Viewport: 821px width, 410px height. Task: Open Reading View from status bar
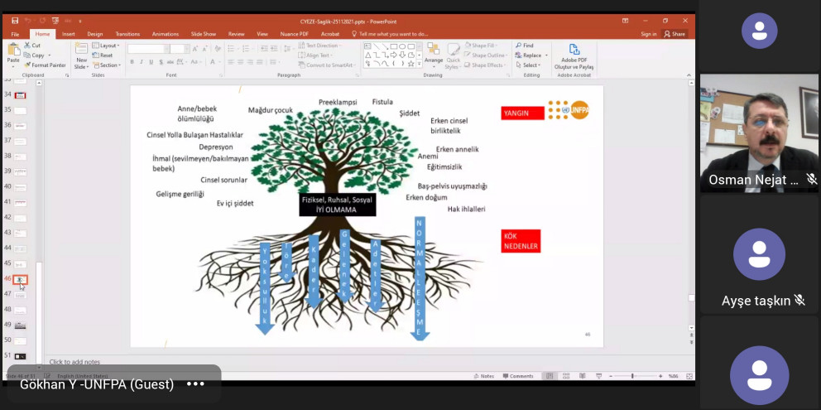[583, 376]
